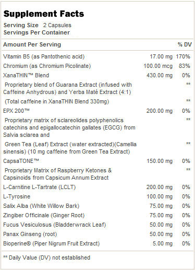
Task: Select L-Carnitine L-Tartrate (LCLT) row
Action: [x=96, y=187]
